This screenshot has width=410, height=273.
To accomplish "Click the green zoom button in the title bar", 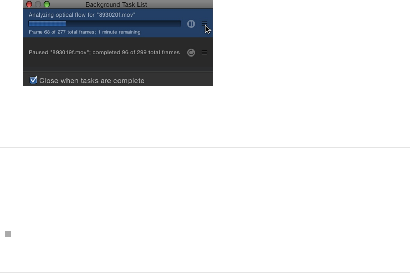I will [x=47, y=4].
